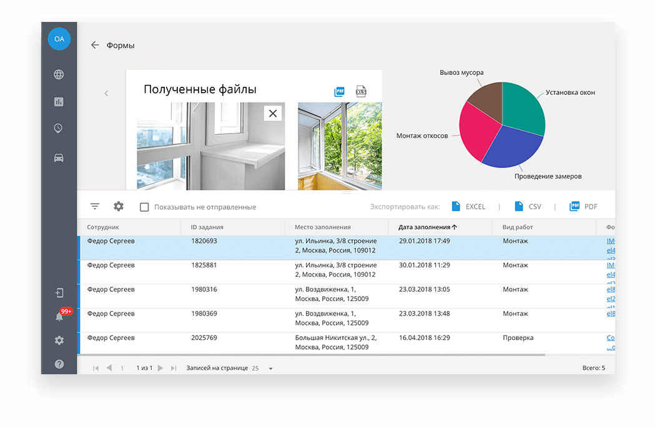The width and height of the screenshot is (655, 428).
Task: Click the Вывоз мусора chart label
Action: tap(461, 72)
